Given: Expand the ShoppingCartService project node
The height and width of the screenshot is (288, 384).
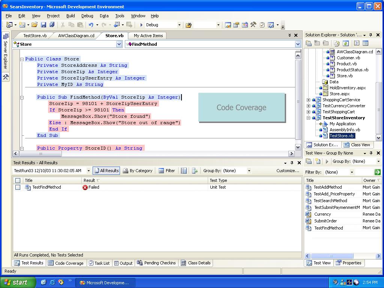Looking at the screenshot, I should tap(308, 100).
